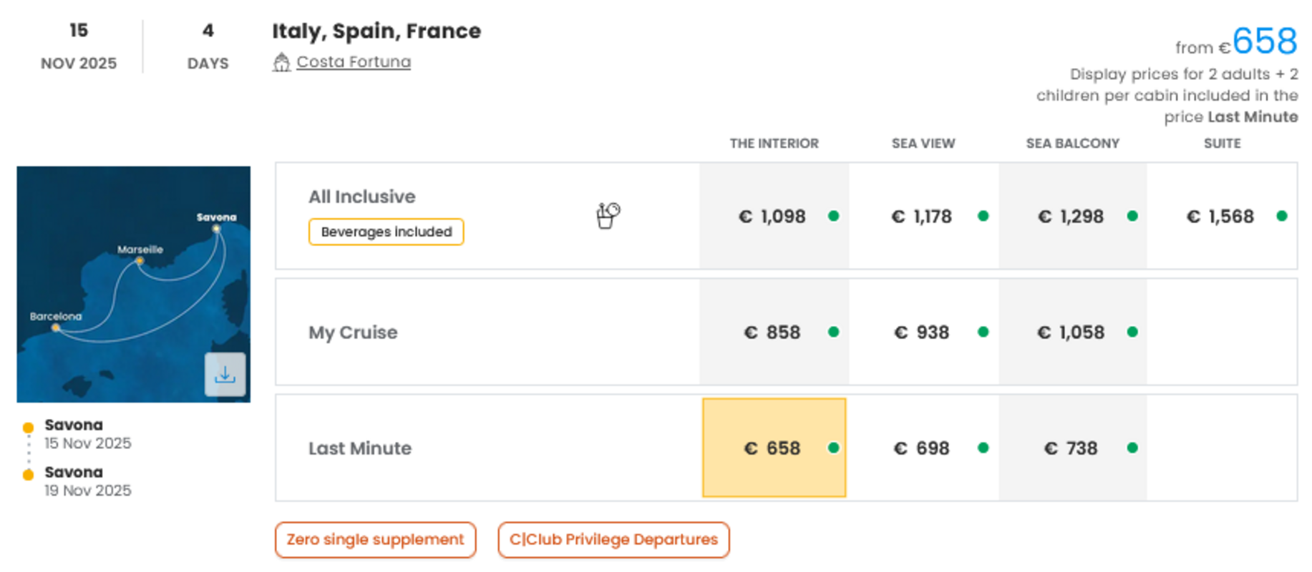
Task: Select Last Minute Sea View € 698
Action: [923, 448]
